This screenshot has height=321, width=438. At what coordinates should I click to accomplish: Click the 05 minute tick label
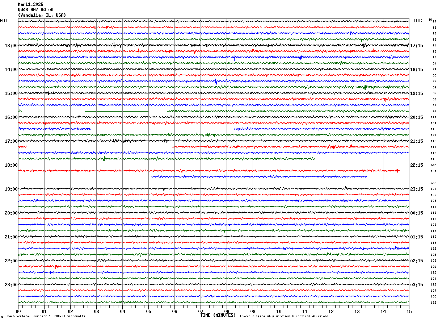pos(148,312)
